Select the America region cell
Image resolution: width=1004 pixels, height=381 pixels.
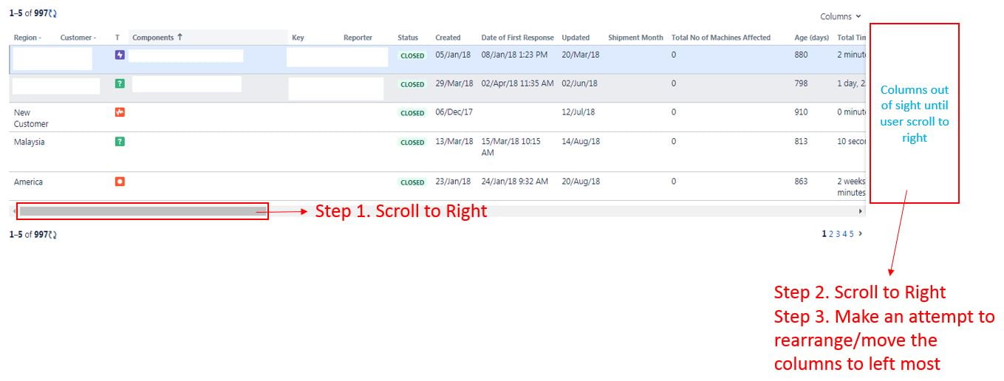pyautogui.click(x=28, y=182)
